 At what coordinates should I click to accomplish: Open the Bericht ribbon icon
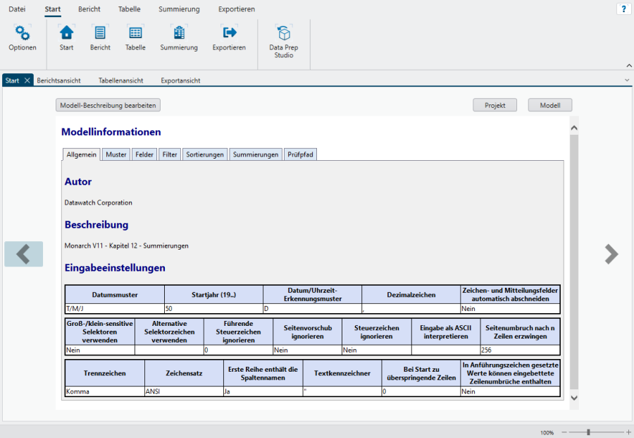(100, 33)
